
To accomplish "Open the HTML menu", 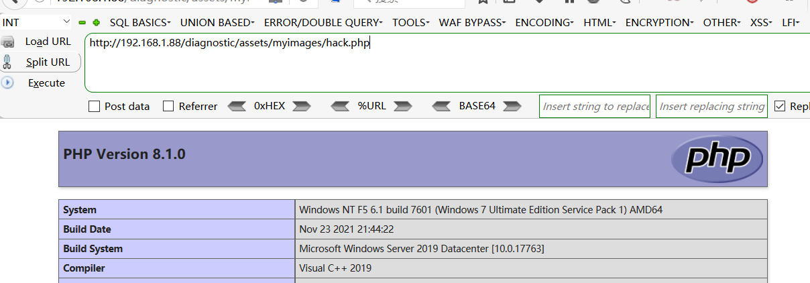I will pos(599,23).
